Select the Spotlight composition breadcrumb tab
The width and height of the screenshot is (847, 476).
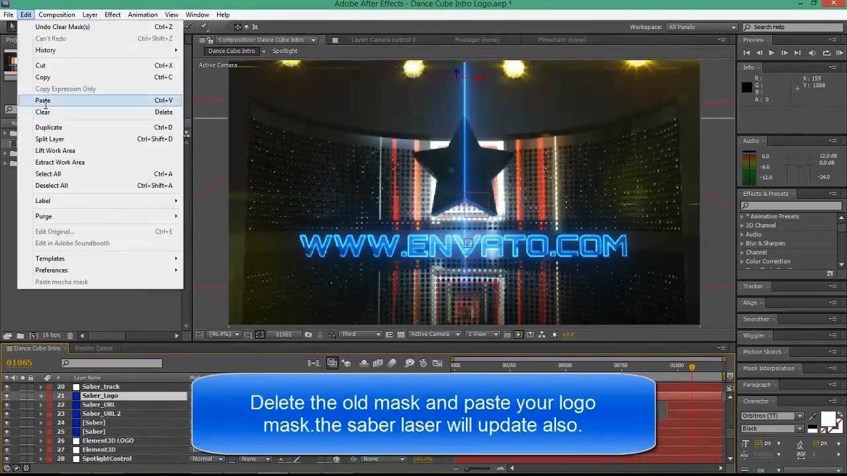(x=285, y=51)
